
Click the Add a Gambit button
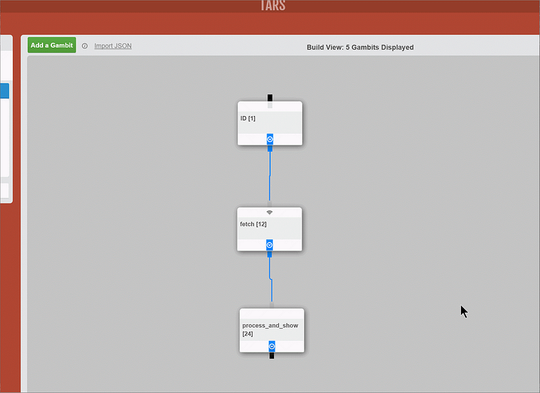52,45
